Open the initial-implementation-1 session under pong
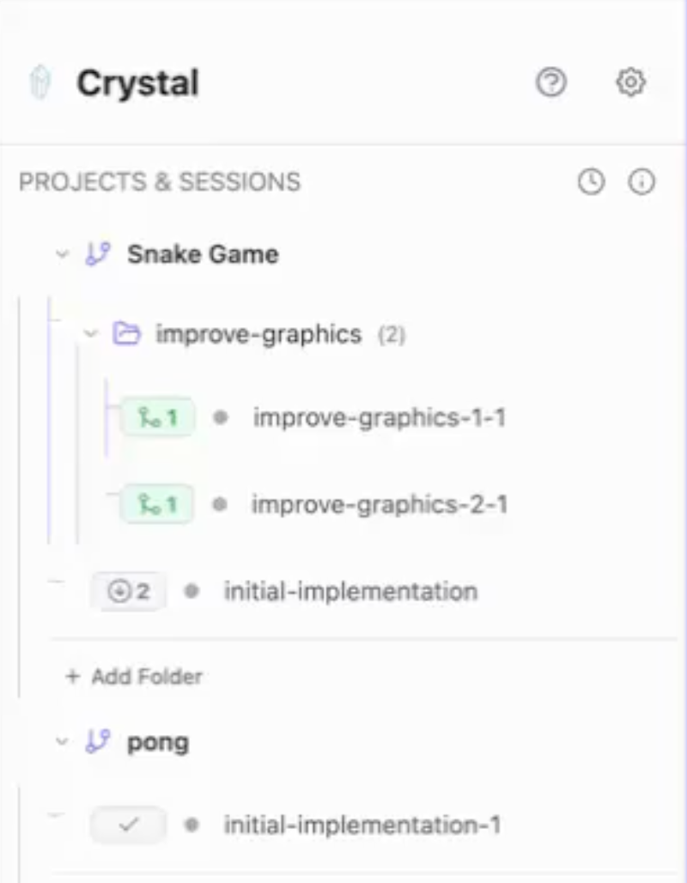The width and height of the screenshot is (687, 883). 362,825
